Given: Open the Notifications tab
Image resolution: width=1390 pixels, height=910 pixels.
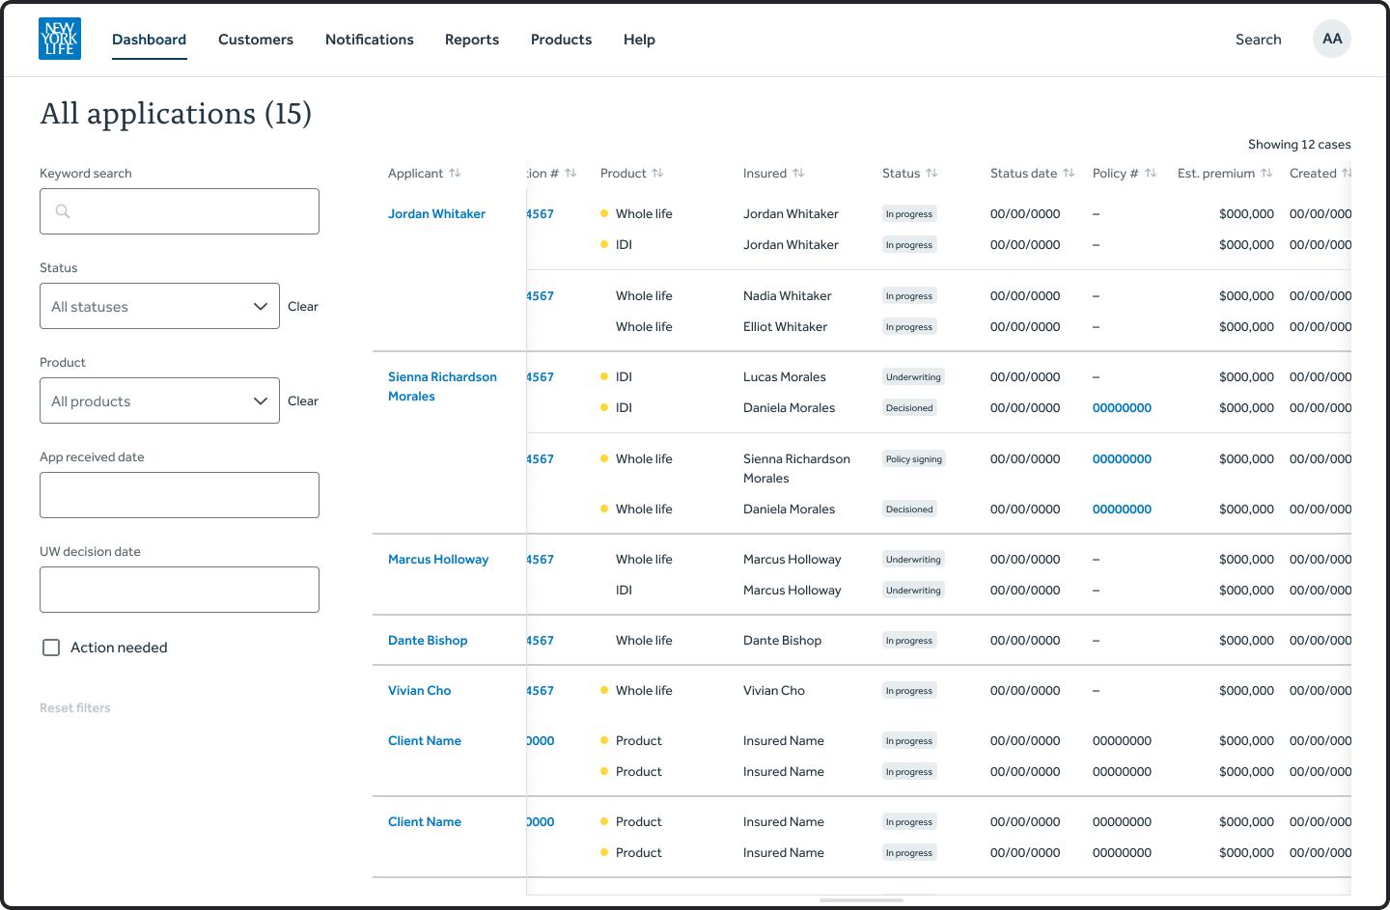Looking at the screenshot, I should pos(370,40).
